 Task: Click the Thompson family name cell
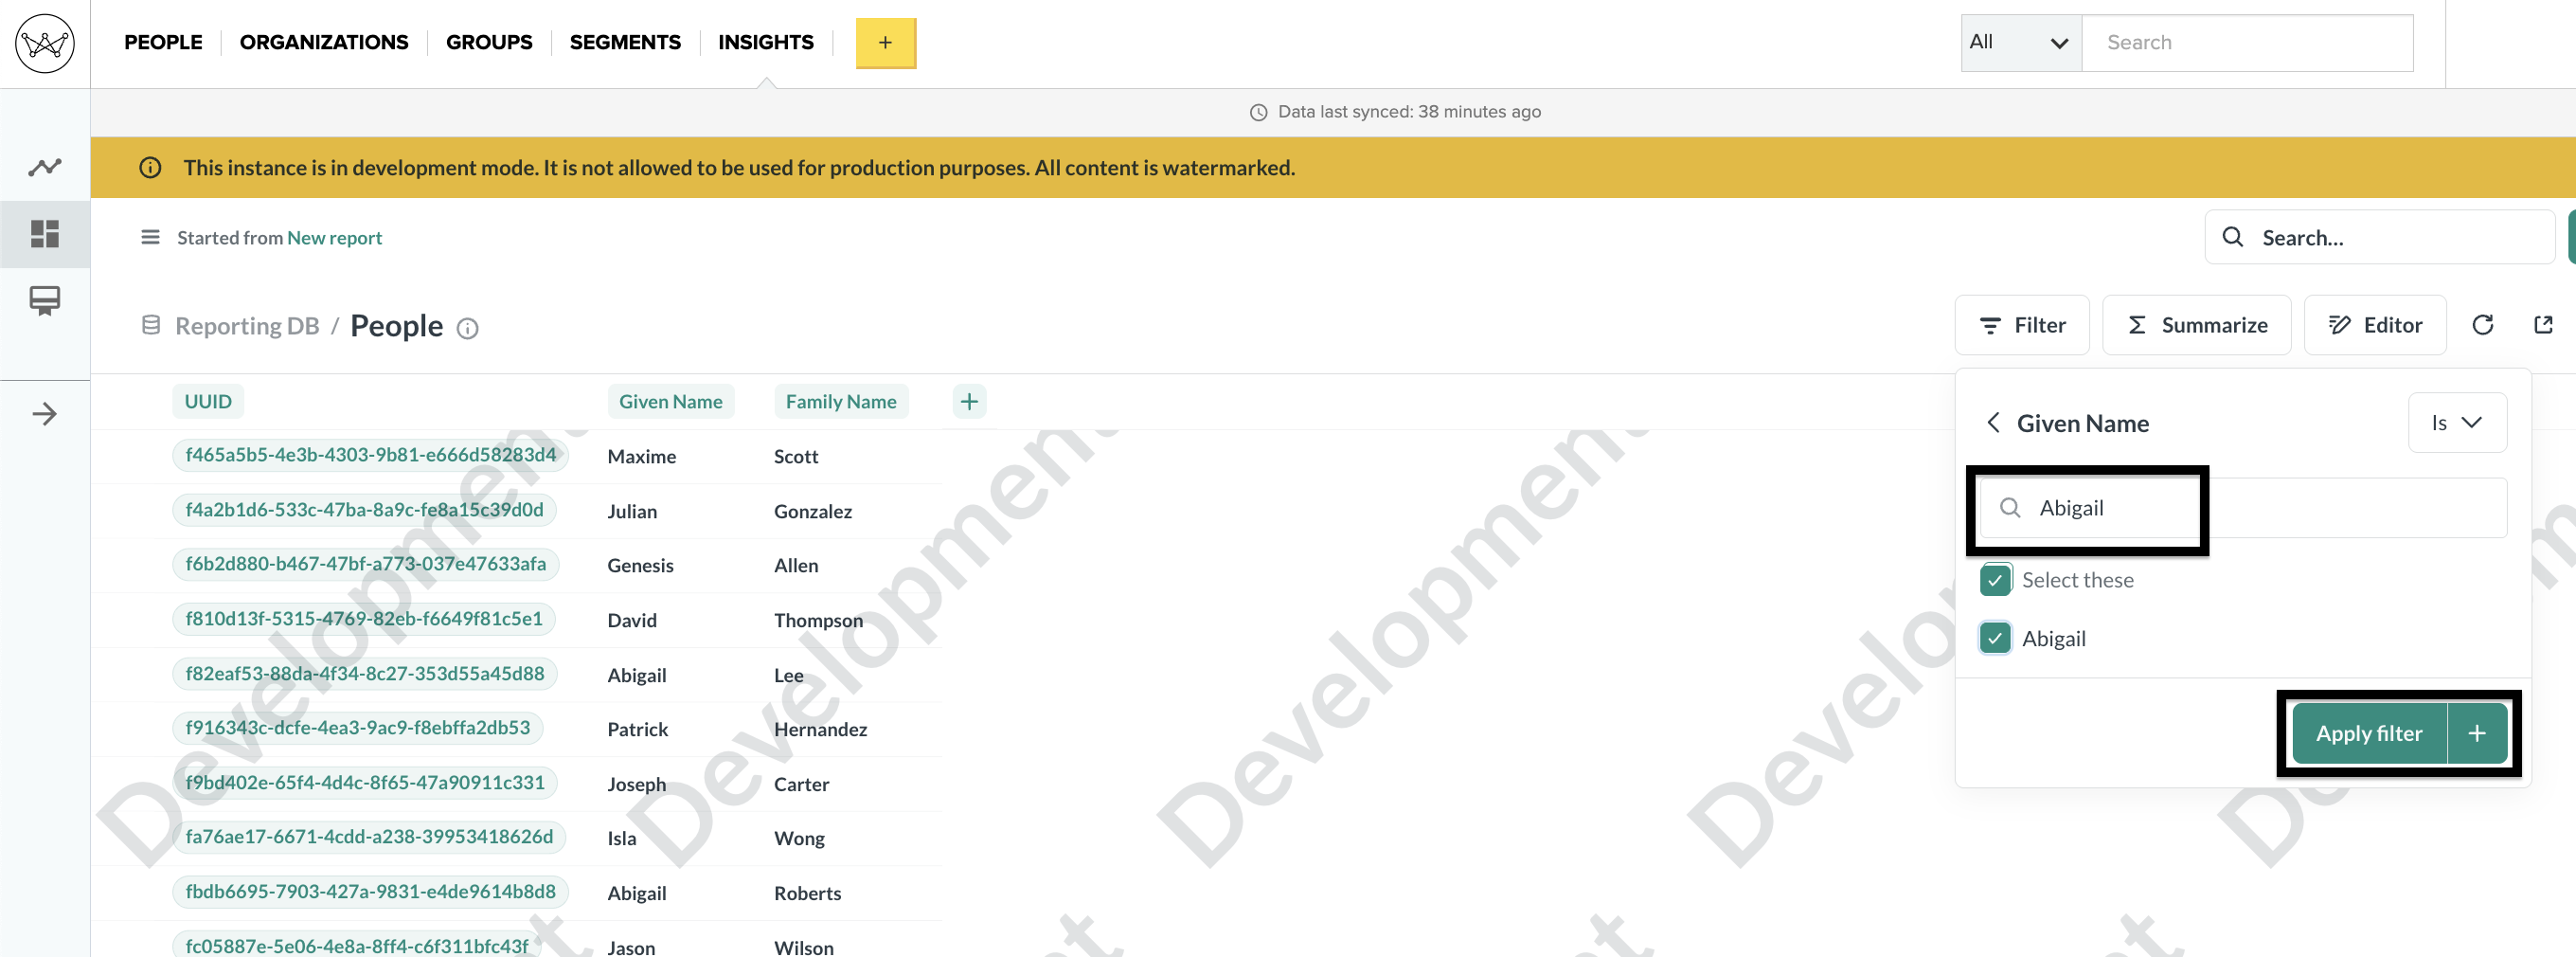pyautogui.click(x=818, y=621)
